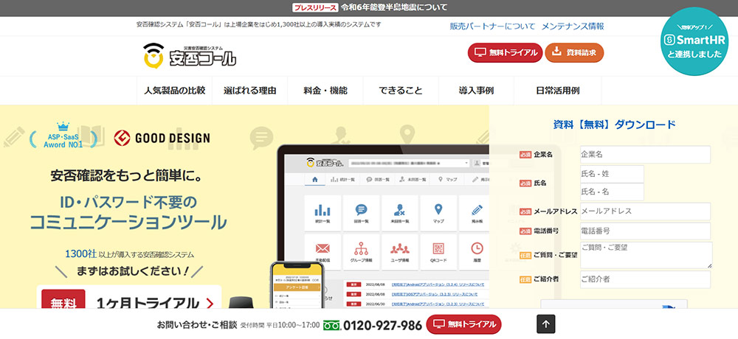
Task: Click the GOOD DESIGN award logo
Action: click(162, 139)
